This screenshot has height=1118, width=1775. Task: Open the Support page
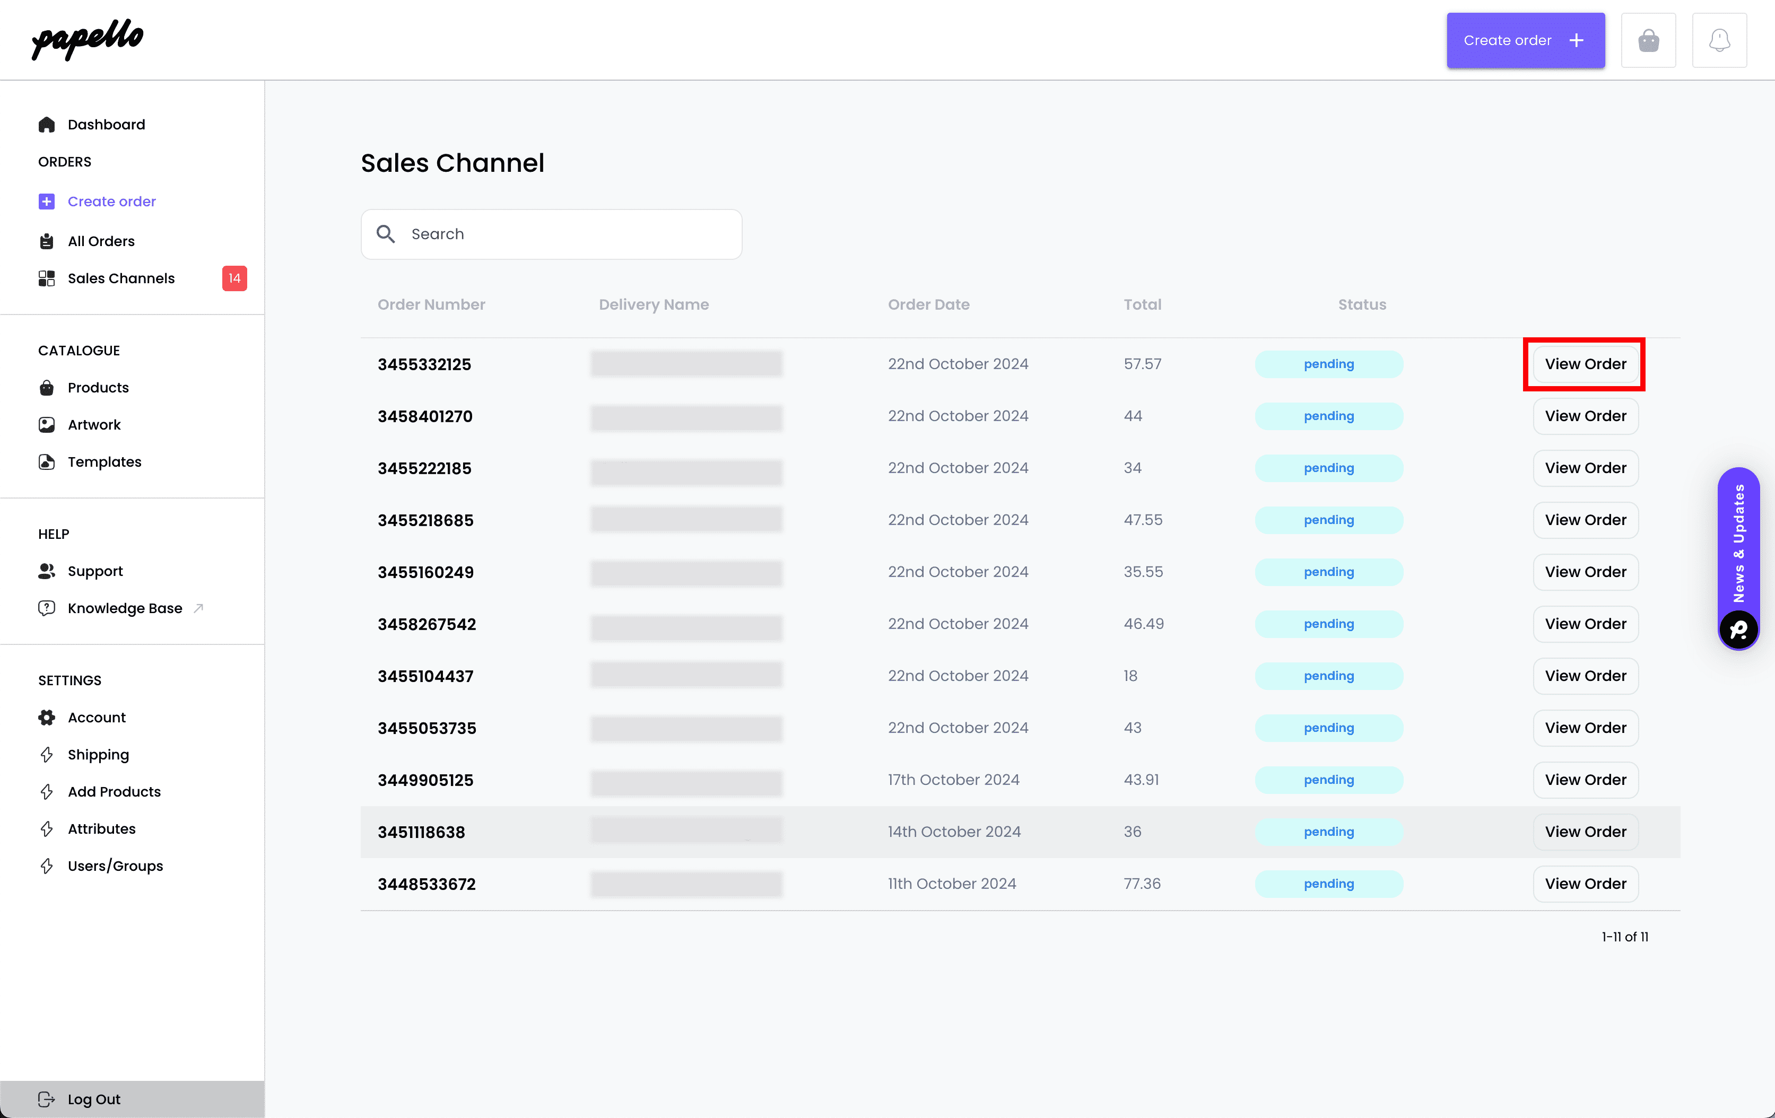[x=95, y=571]
